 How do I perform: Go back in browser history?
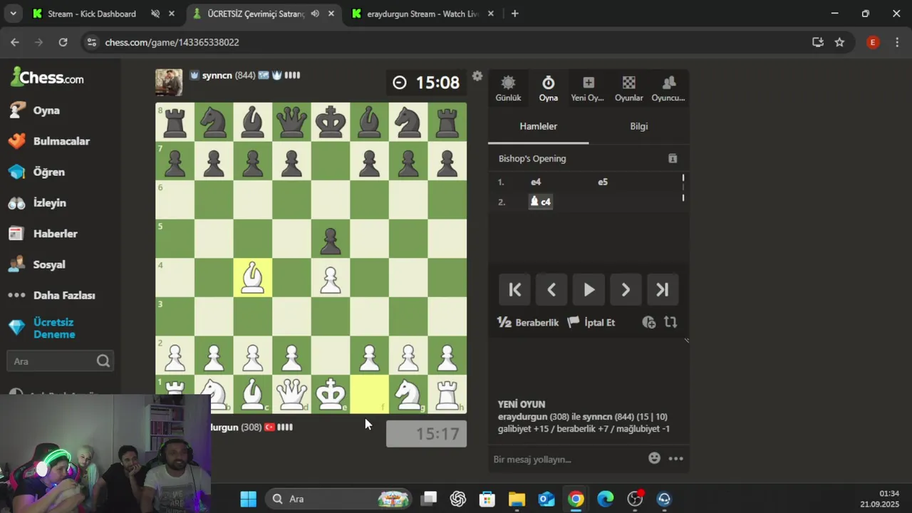tap(15, 42)
